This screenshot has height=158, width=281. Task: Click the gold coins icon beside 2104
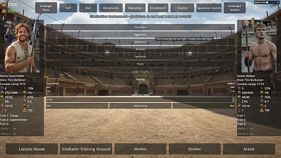pos(4,5)
